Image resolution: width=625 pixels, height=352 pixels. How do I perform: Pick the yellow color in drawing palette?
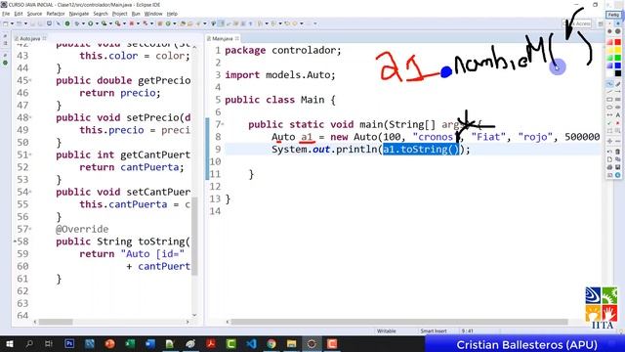coord(618,50)
